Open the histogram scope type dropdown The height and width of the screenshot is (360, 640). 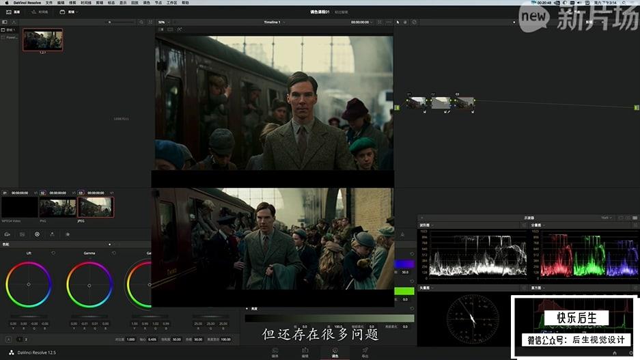538,288
